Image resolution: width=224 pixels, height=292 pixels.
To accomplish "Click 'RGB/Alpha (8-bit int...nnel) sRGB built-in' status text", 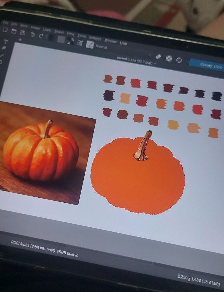I will pyautogui.click(x=45, y=249).
